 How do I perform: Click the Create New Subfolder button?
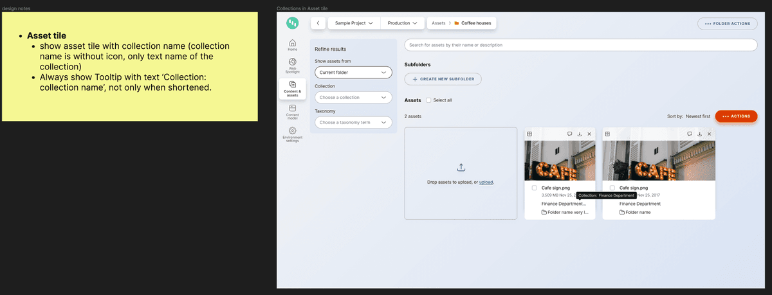coord(443,79)
